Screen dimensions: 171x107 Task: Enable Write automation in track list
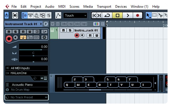(x=97, y=35)
